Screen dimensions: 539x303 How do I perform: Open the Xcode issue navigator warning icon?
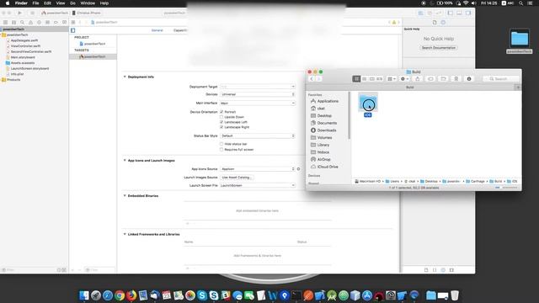[30, 22]
